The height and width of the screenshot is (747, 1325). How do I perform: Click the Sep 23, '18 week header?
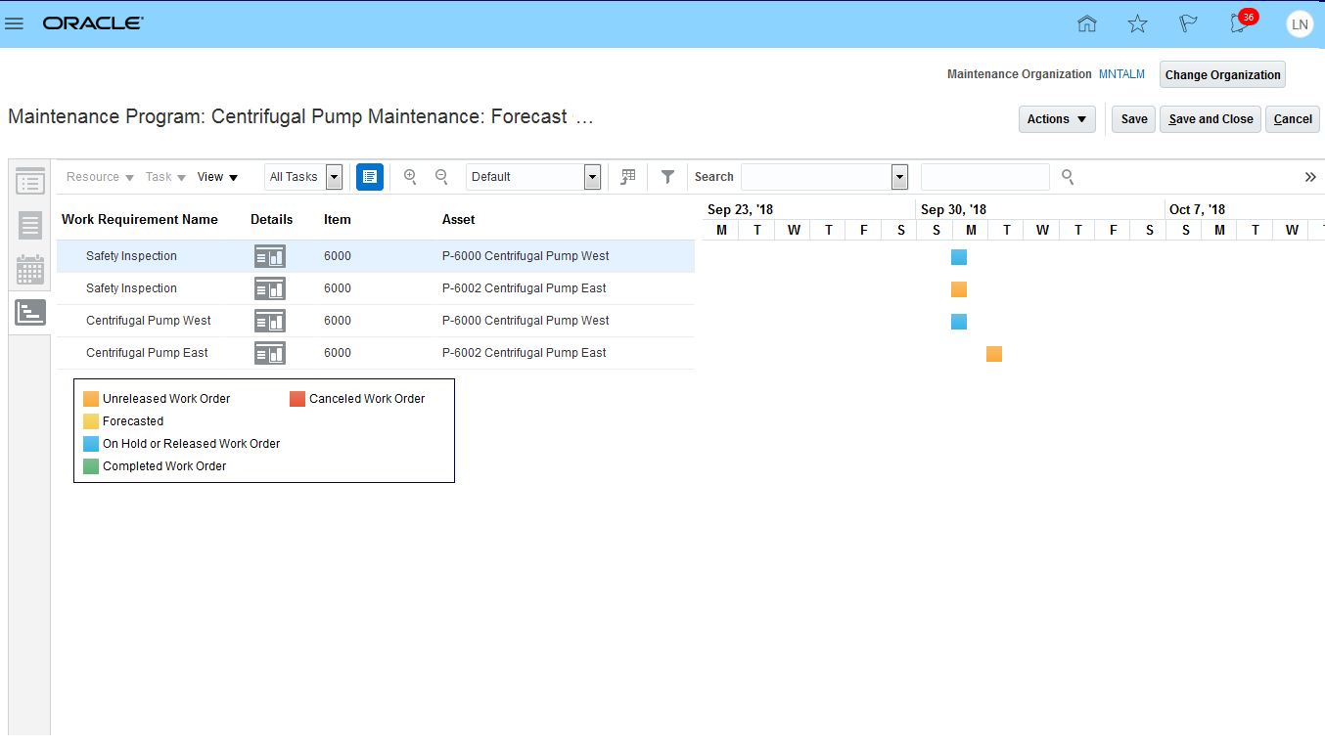(x=741, y=209)
